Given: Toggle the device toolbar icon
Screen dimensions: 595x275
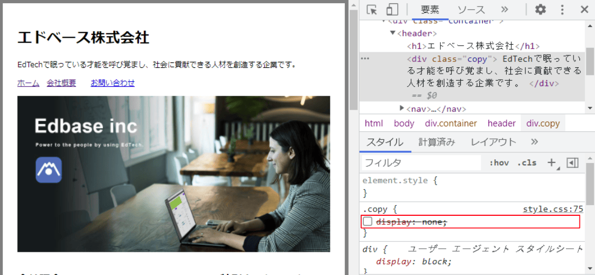Looking at the screenshot, I should [392, 10].
